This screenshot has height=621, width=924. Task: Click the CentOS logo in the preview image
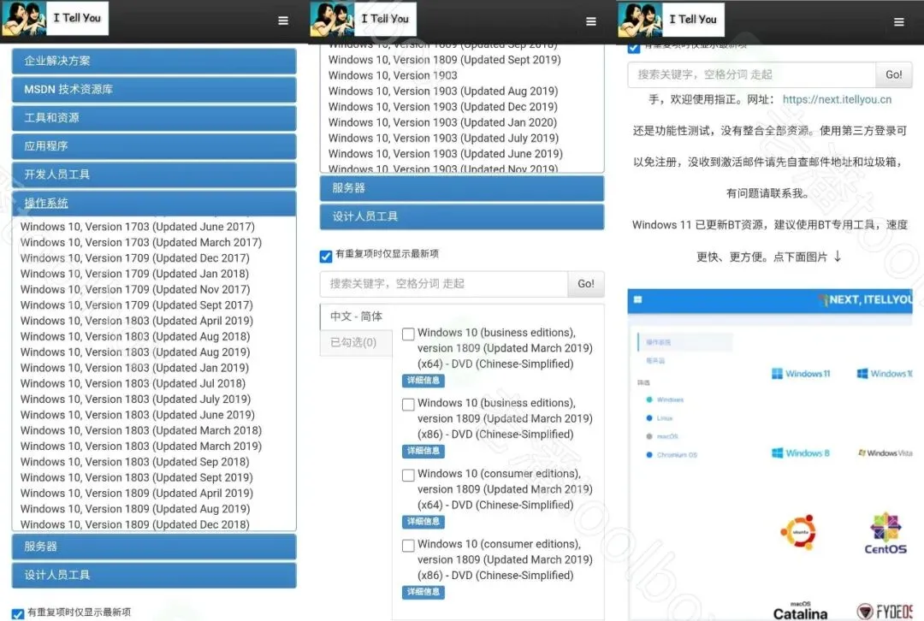coord(885,533)
